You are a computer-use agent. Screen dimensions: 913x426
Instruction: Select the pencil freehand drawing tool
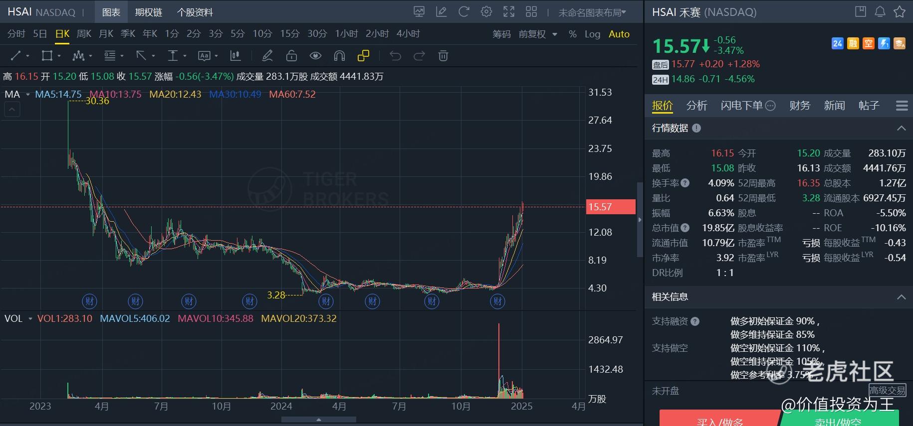267,56
